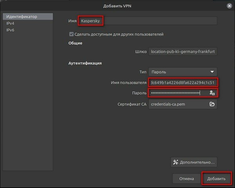Click inside the Пароль password field
Viewport: 235px width, 188px height.
176,93
